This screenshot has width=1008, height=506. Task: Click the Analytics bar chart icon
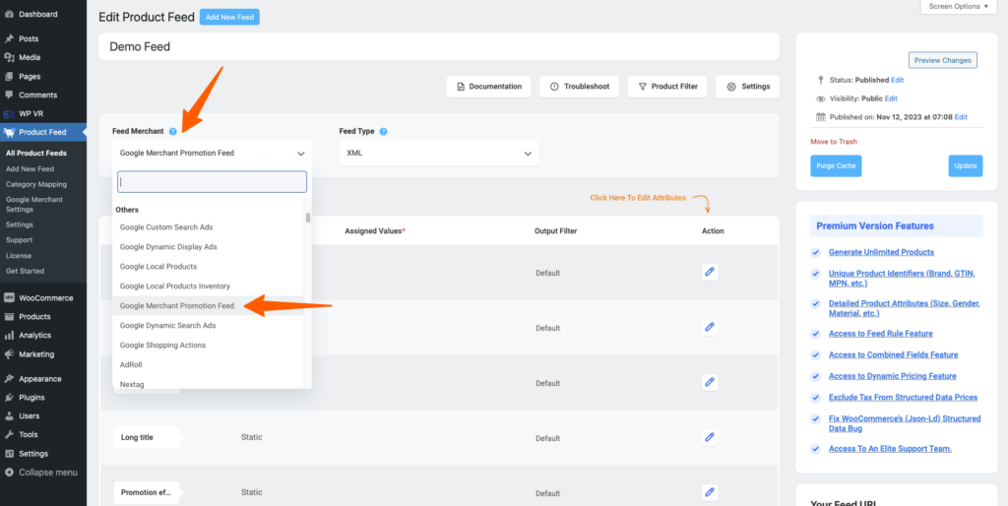[x=9, y=335]
